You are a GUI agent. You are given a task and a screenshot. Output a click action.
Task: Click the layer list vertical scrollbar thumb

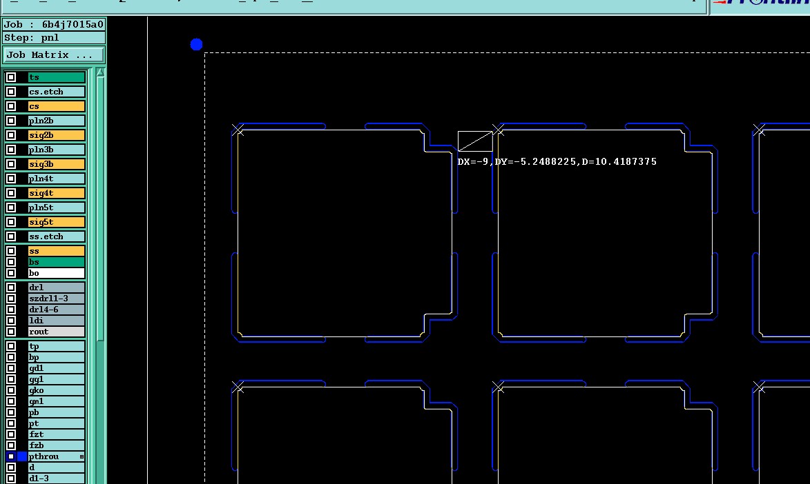pos(100,208)
